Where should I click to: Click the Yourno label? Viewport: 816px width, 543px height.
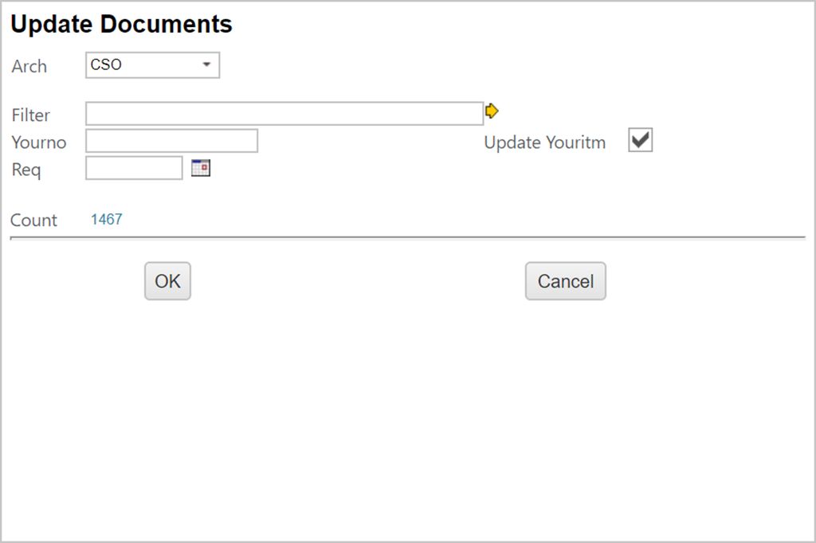click(39, 143)
